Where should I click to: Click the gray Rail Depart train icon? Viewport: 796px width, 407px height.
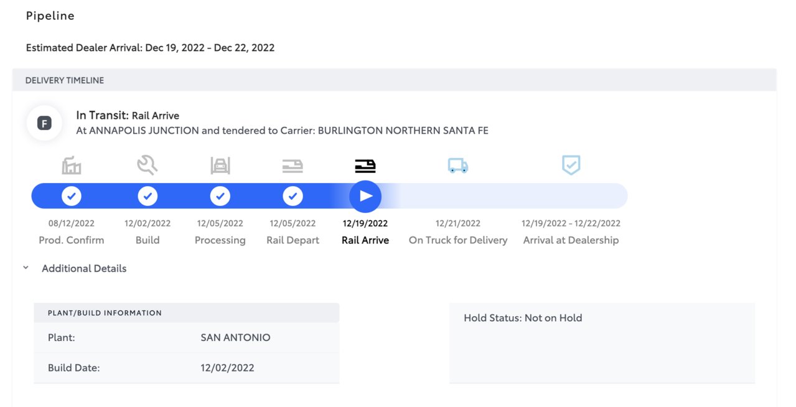pyautogui.click(x=293, y=166)
